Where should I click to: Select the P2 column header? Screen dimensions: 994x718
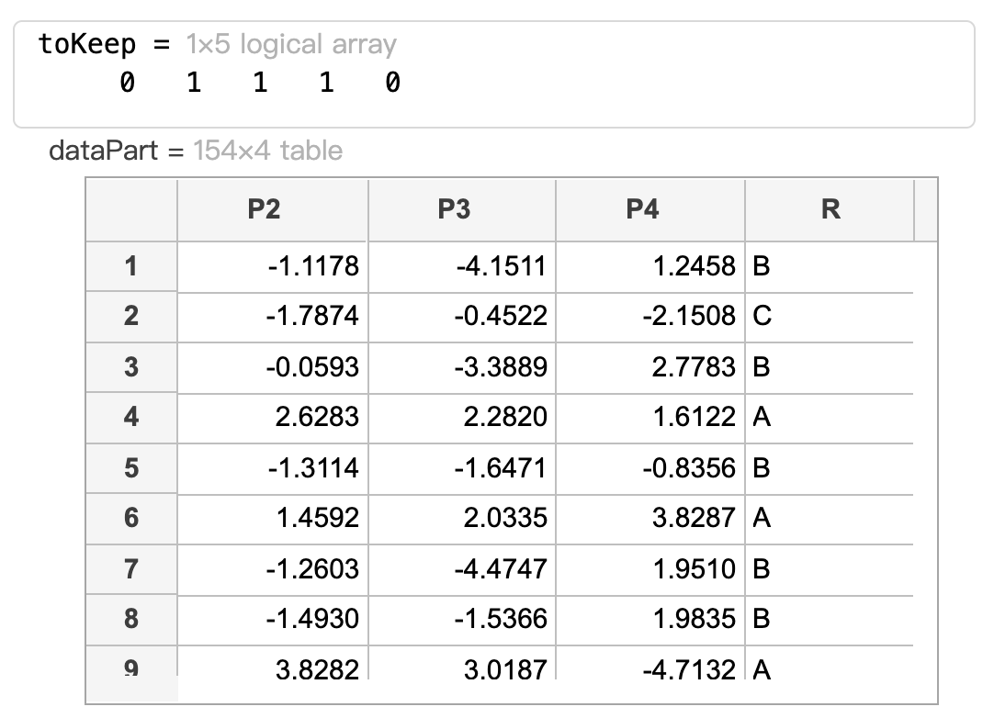273,209
